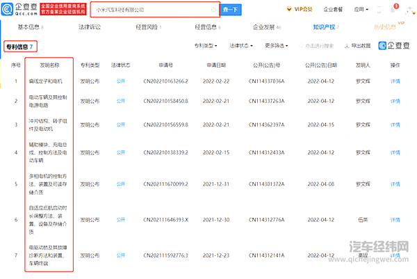Click 公开 status in row 3
Image resolution: width=417 pixels, height=279 pixels.
[x=120, y=125]
